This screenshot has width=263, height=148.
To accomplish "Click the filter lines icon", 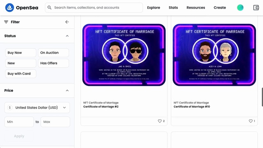I will (6, 22).
